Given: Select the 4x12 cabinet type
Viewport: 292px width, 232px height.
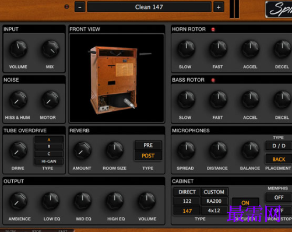Looking at the screenshot, I should [214, 210].
